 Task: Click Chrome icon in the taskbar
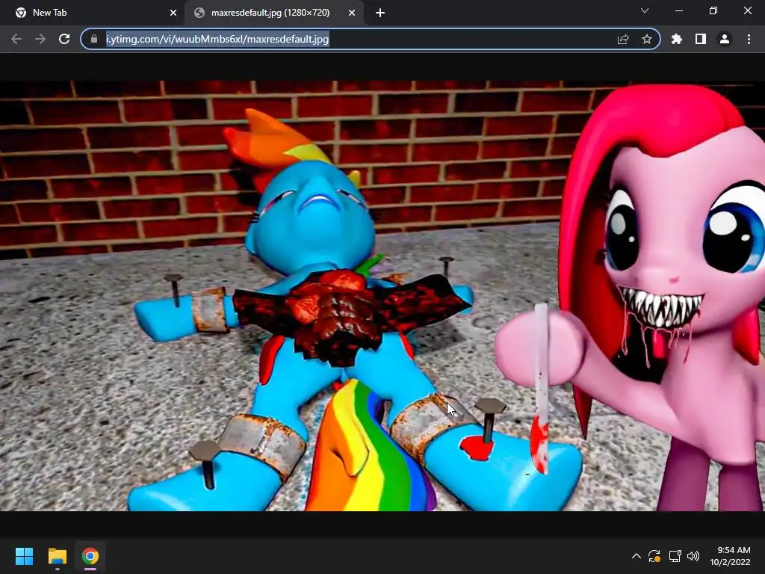click(x=90, y=556)
